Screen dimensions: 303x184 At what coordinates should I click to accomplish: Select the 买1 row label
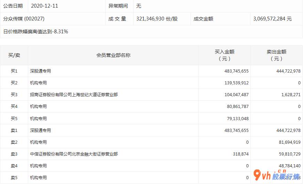click(x=14, y=71)
